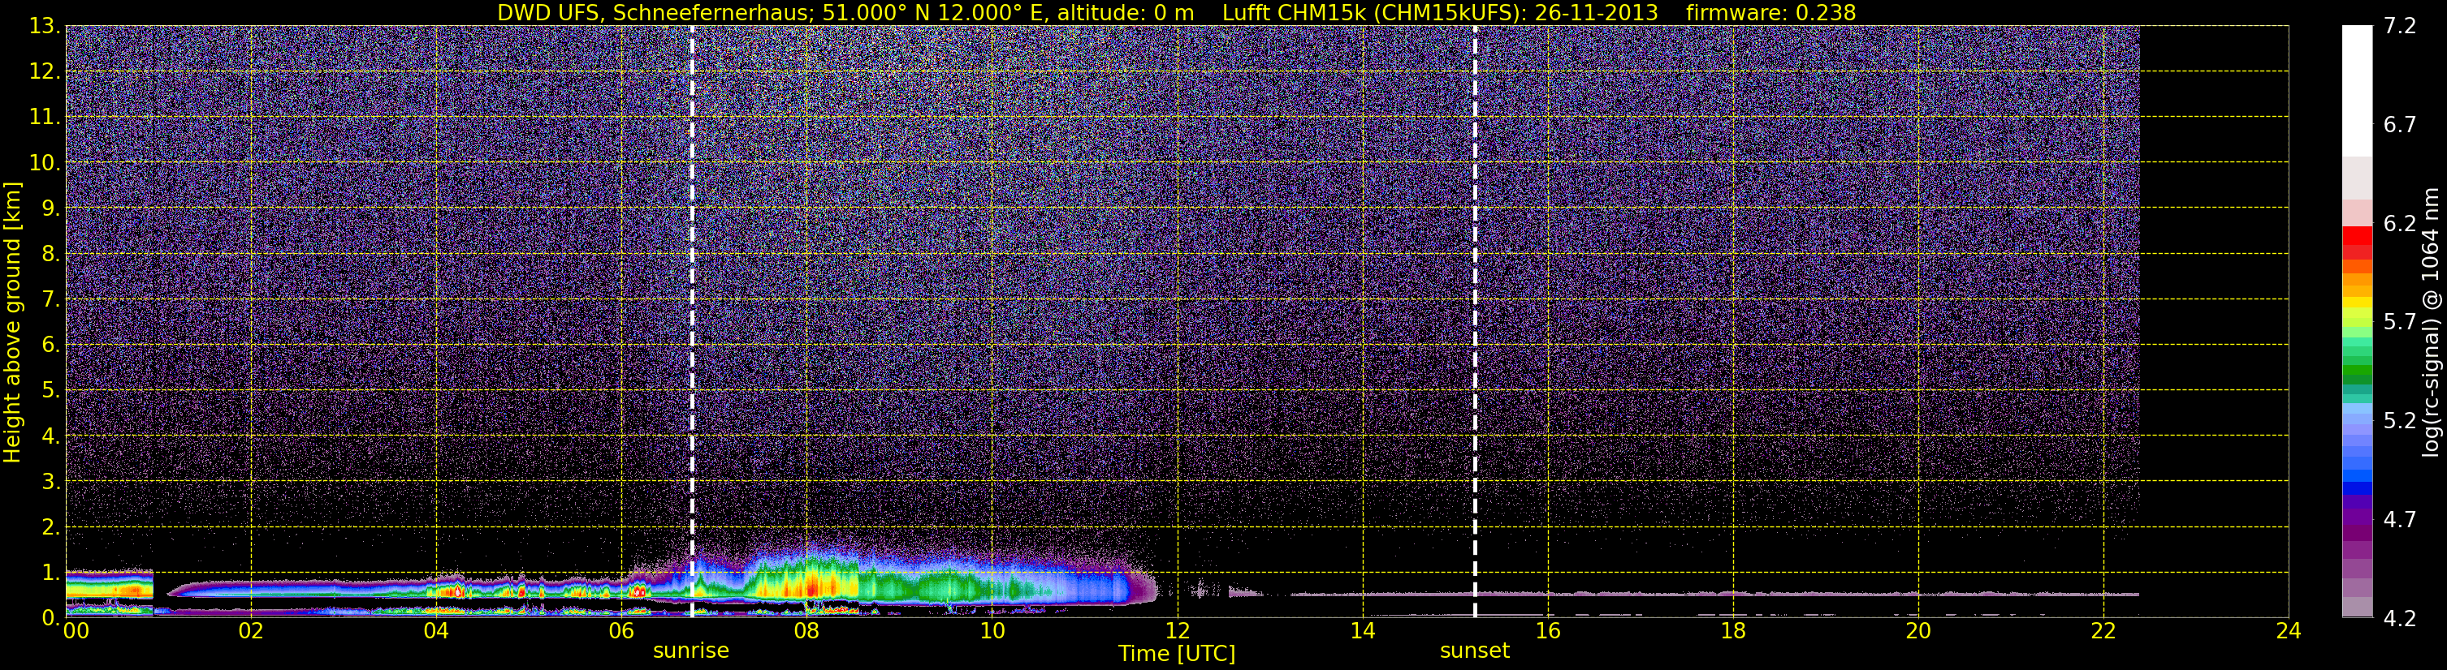
Task: Click the '4.7' colorbar scale value
Action: tap(2400, 520)
